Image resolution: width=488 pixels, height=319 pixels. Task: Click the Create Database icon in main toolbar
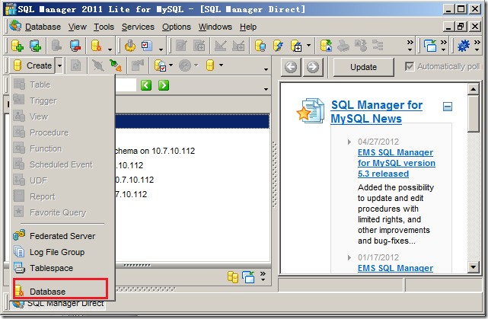(x=96, y=46)
